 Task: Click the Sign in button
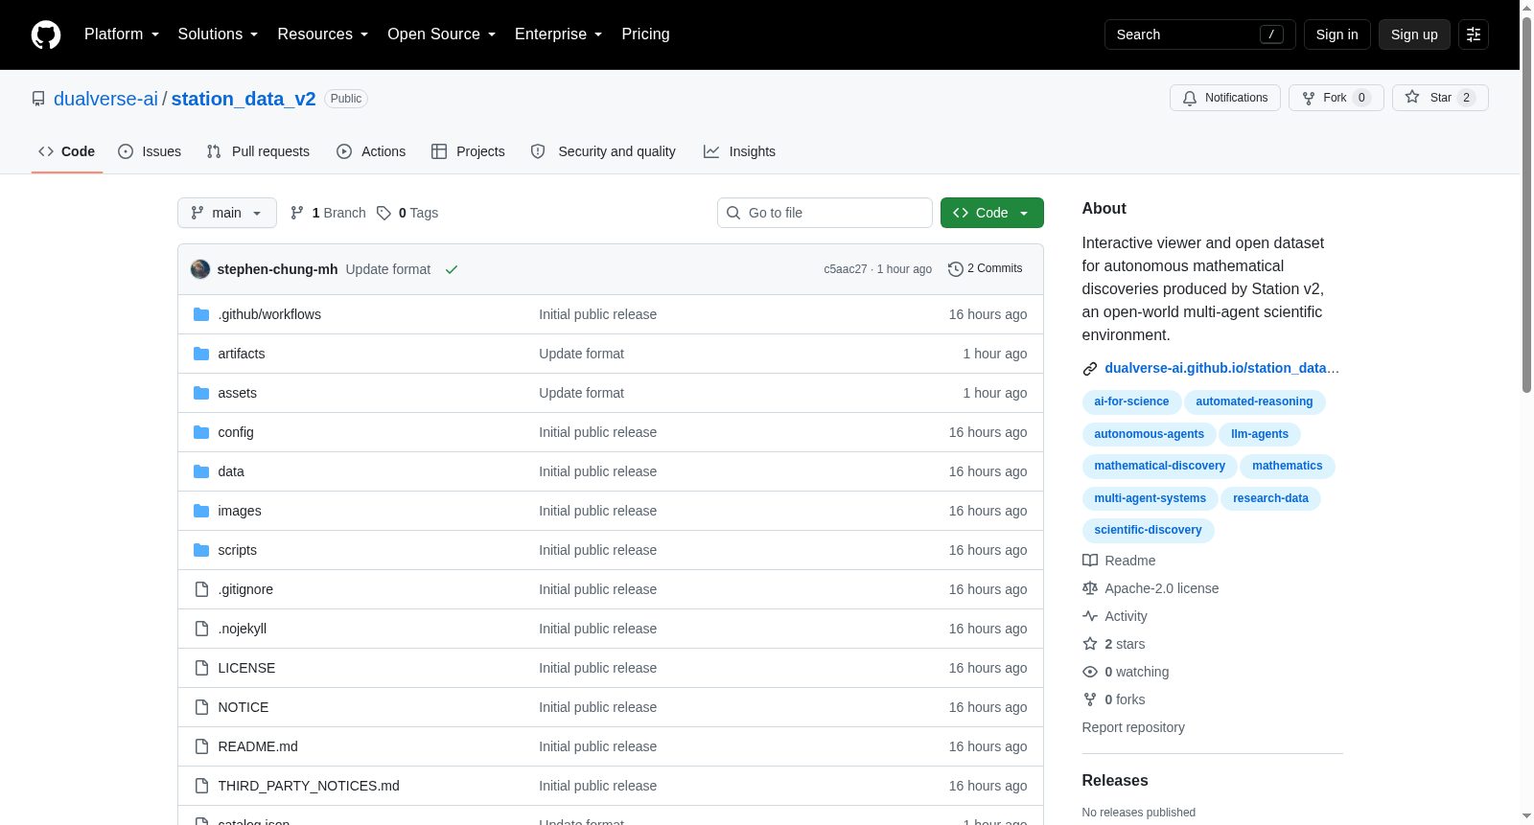coord(1337,34)
